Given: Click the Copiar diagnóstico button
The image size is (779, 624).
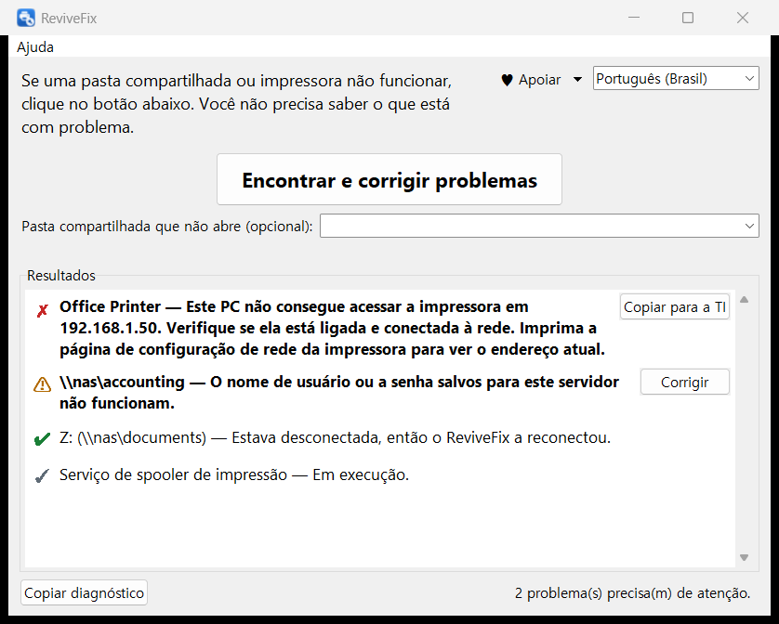Looking at the screenshot, I should (84, 592).
